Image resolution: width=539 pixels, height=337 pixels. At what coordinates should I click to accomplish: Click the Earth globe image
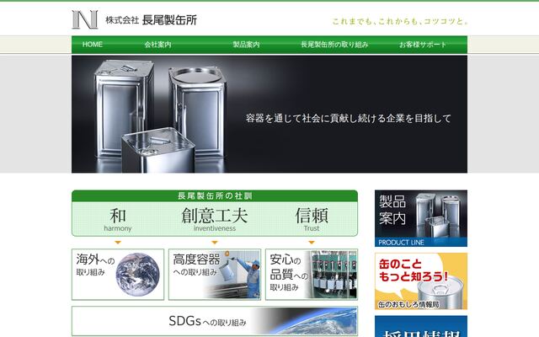tap(137, 275)
